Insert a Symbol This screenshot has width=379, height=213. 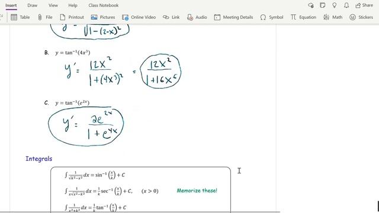[272, 17]
